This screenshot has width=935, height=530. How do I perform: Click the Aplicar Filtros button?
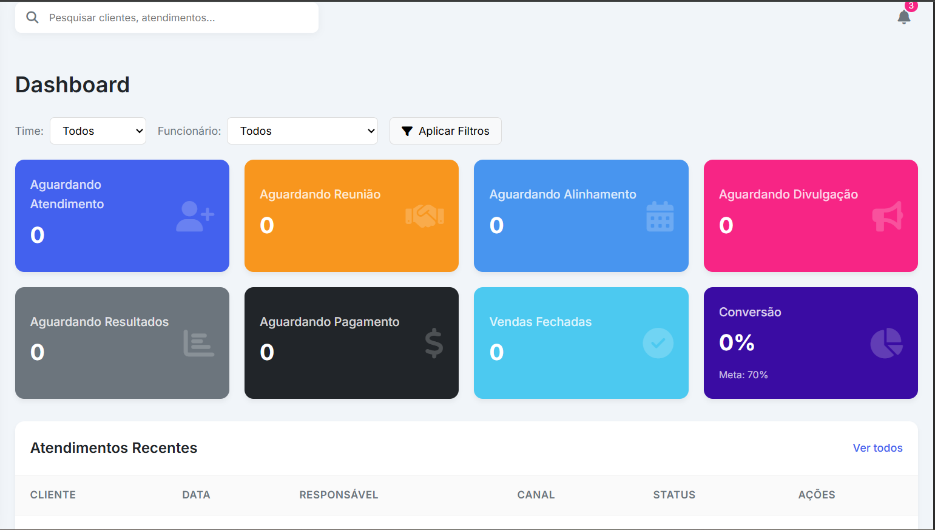445,131
